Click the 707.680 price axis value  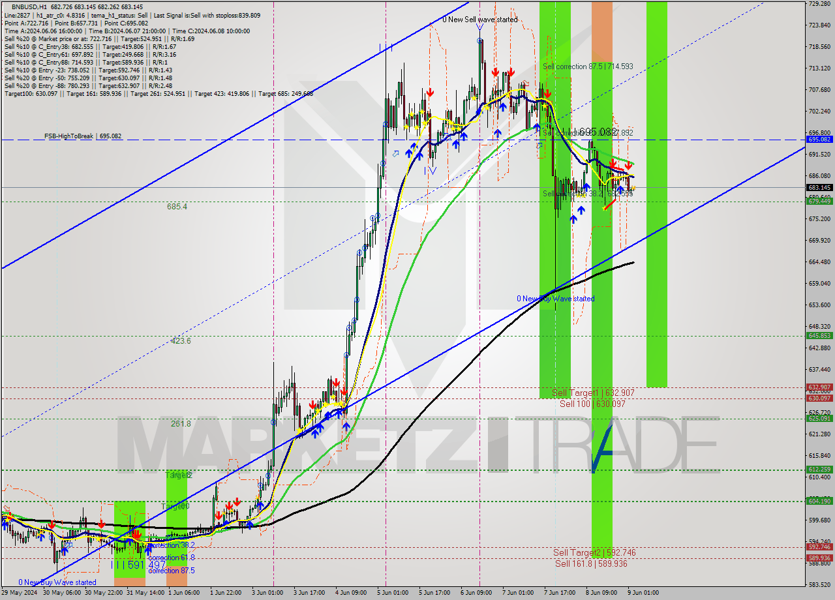point(819,89)
